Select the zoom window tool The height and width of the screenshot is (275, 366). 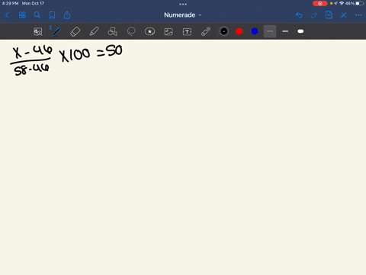pyautogui.click(x=38, y=31)
